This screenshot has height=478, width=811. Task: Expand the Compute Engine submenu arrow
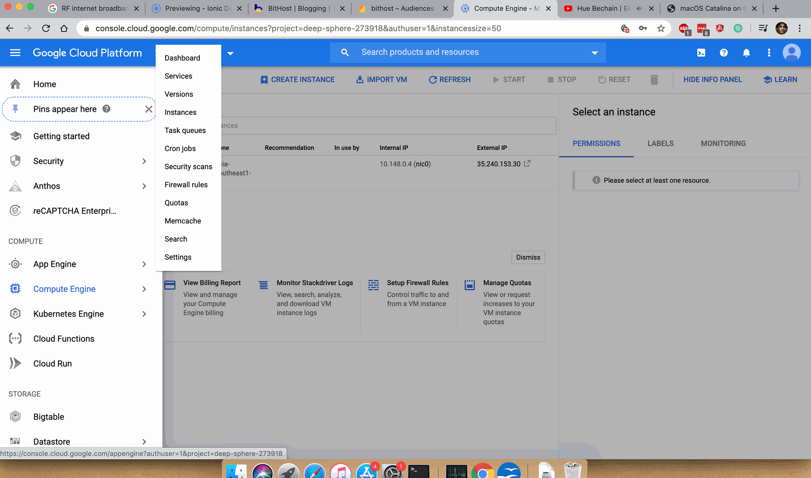144,289
